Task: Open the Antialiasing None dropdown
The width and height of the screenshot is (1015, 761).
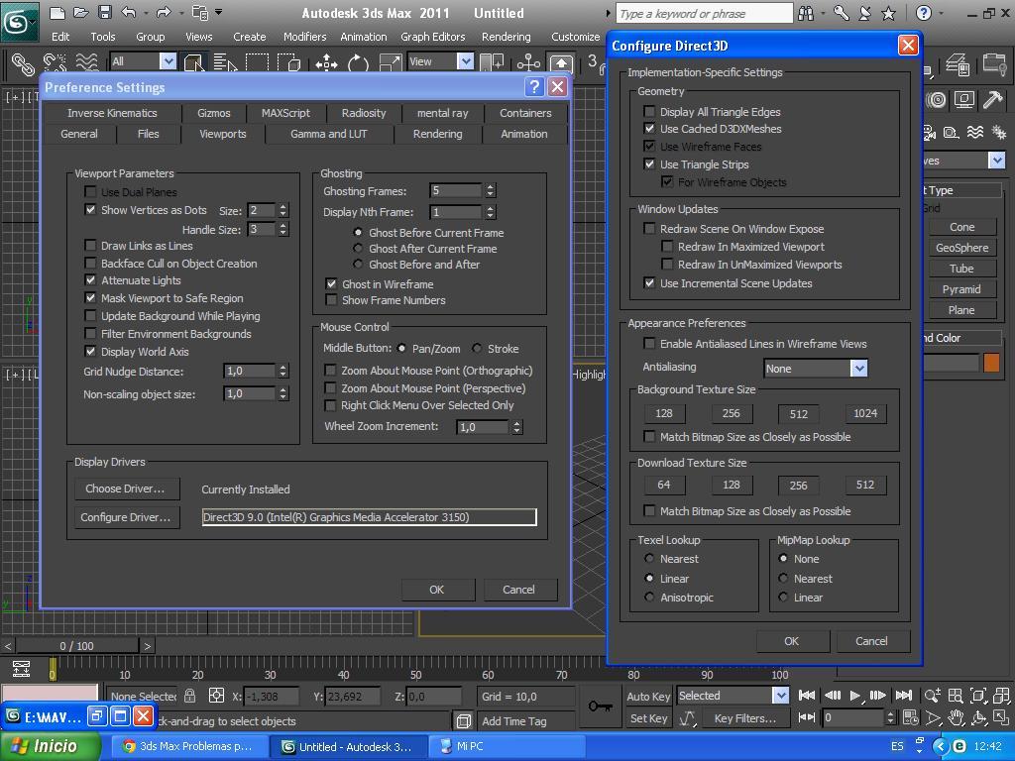Action: point(858,369)
